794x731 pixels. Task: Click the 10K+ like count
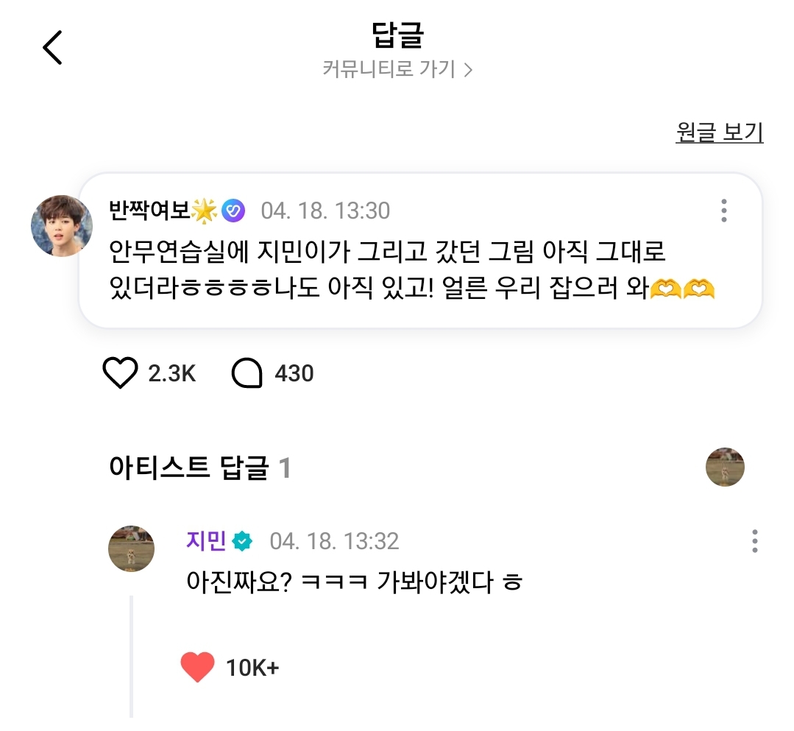click(252, 668)
